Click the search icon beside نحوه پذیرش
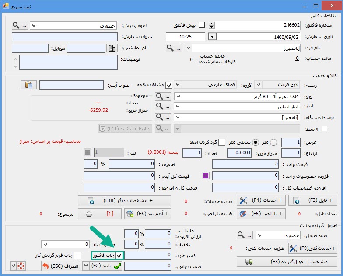 16,25
